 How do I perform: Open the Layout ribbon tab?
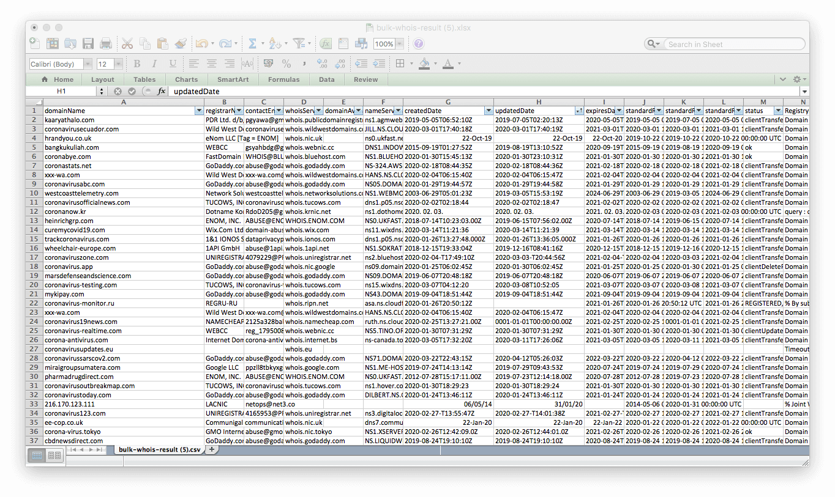click(102, 79)
